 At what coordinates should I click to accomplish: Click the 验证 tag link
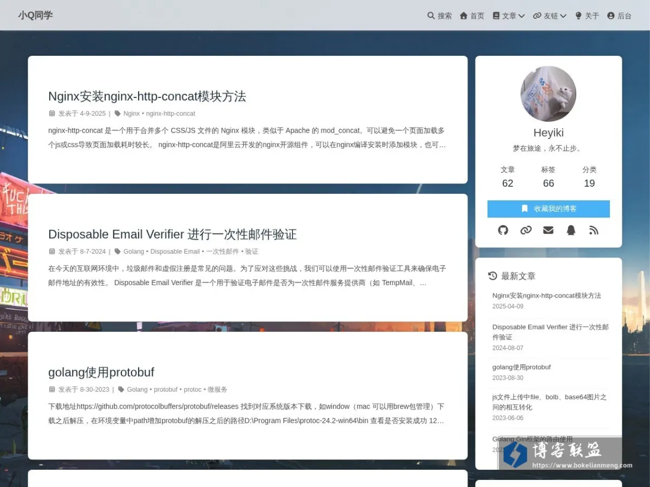click(x=252, y=252)
